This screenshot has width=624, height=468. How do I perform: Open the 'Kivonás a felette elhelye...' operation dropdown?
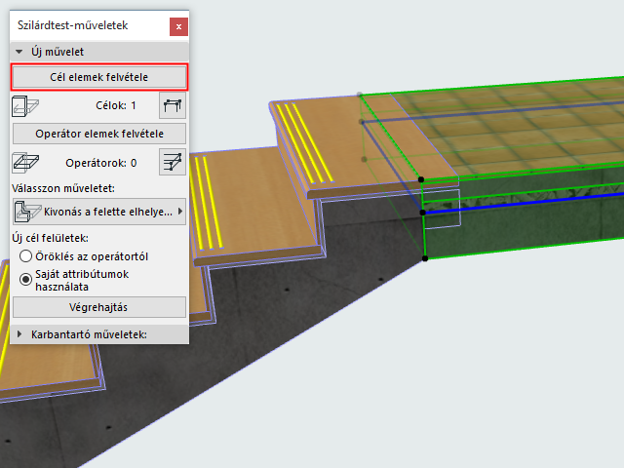(x=99, y=212)
